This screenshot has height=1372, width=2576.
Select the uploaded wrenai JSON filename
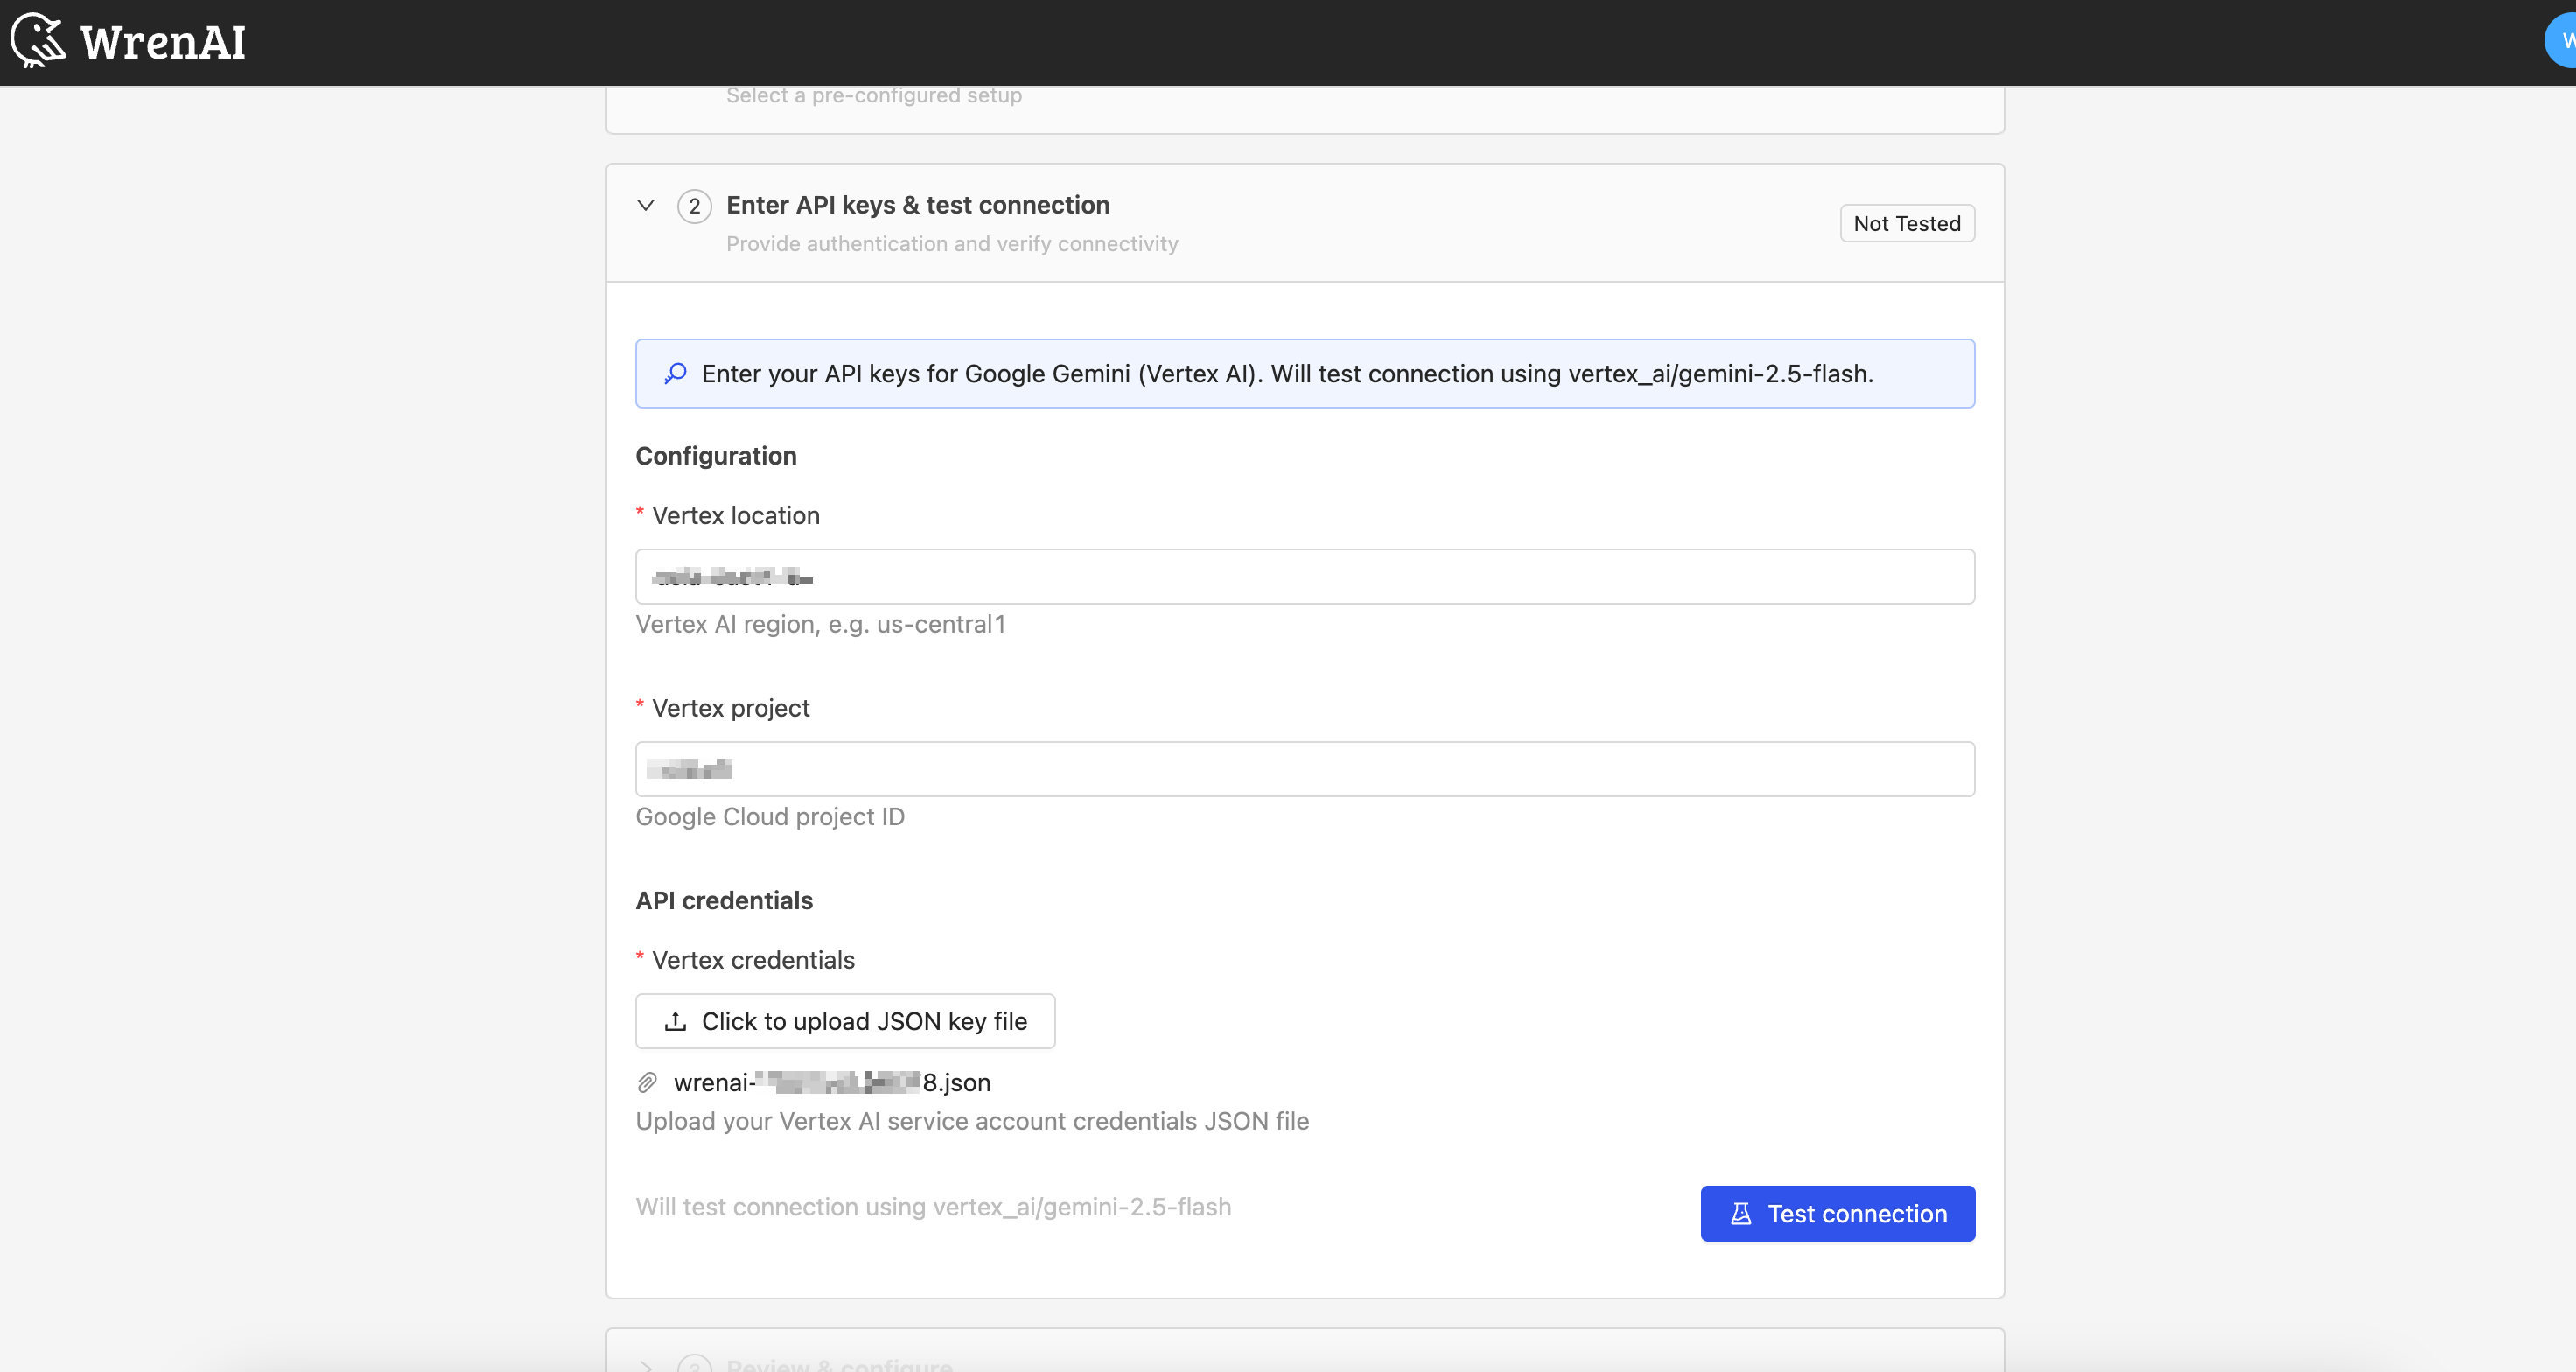click(830, 1082)
